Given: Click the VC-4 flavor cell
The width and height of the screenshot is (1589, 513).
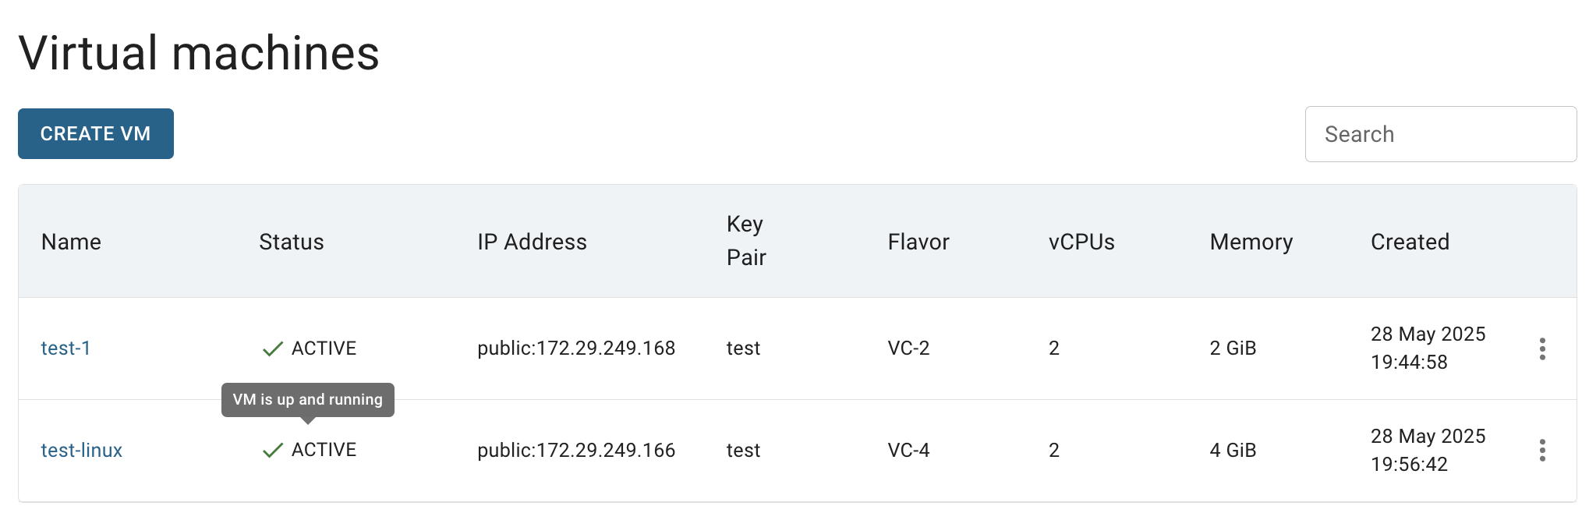Looking at the screenshot, I should [908, 450].
